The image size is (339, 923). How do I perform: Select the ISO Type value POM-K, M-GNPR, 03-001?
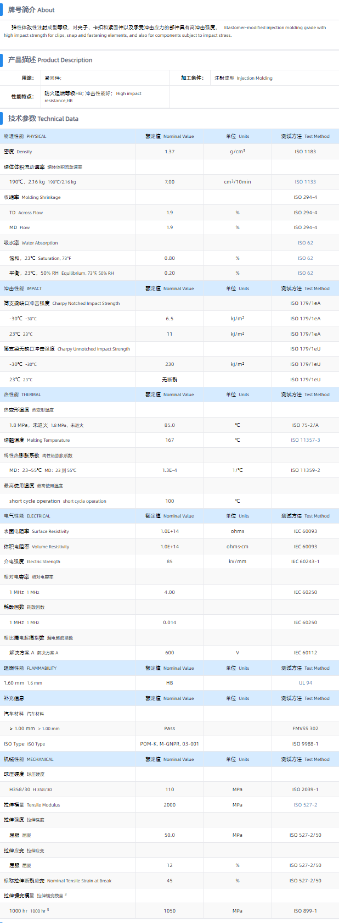[169, 744]
